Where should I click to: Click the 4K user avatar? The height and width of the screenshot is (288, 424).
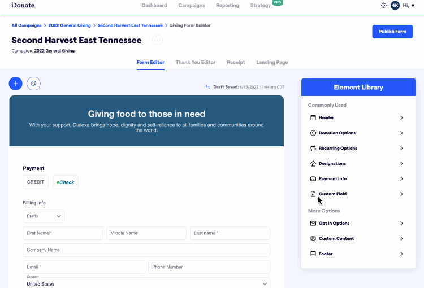click(395, 6)
